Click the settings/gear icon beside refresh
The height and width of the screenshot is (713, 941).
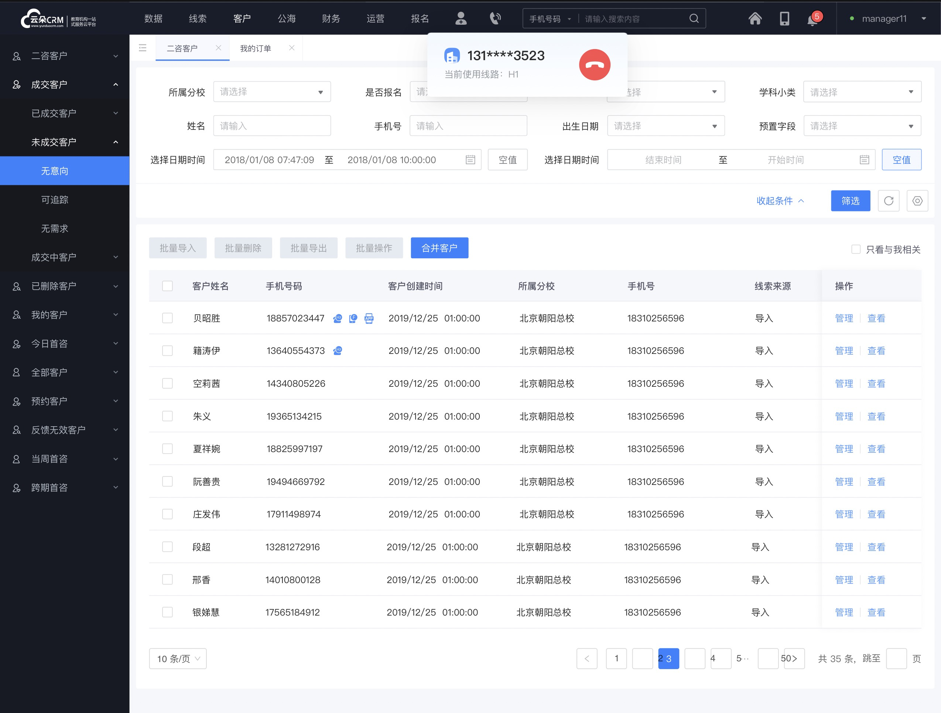click(917, 201)
